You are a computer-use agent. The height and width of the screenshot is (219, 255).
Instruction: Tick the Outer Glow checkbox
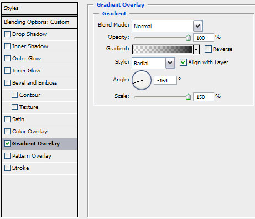point(7,59)
